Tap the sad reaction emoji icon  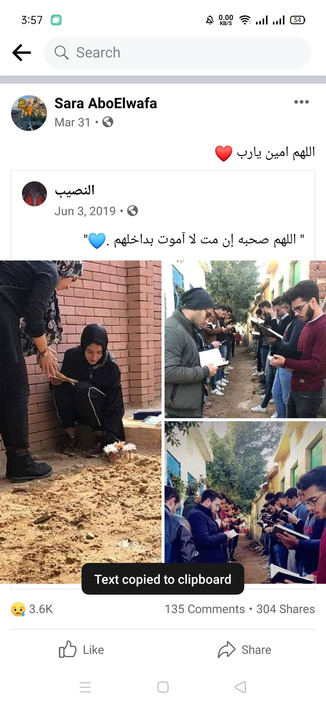18,609
